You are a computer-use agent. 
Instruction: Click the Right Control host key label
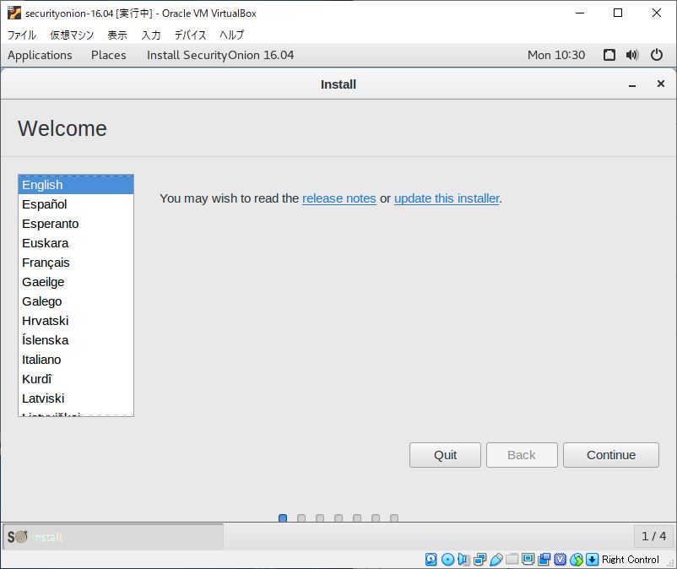tap(631, 560)
